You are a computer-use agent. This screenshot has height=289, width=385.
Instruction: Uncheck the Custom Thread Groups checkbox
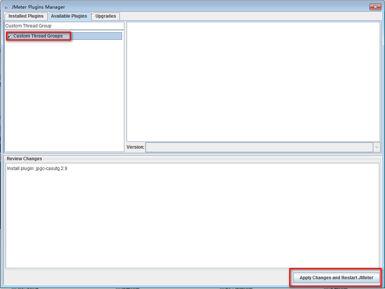pos(9,36)
